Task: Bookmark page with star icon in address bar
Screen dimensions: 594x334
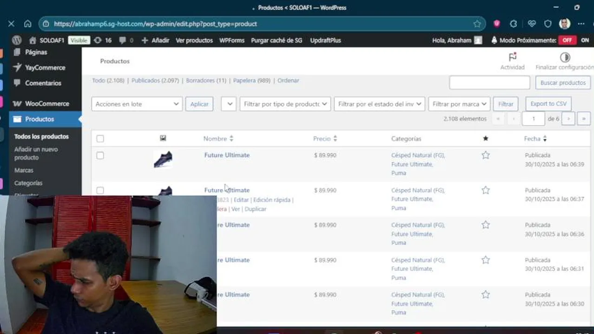Action: tap(477, 24)
